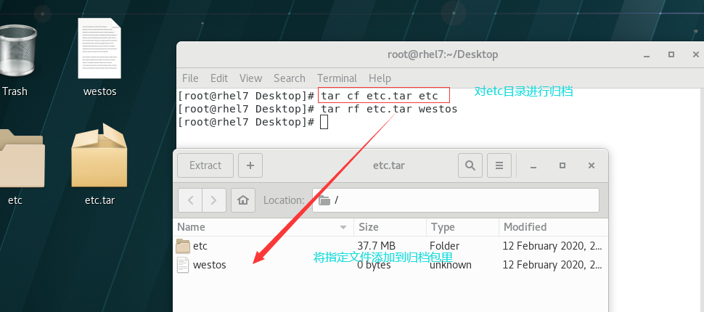Image resolution: width=704 pixels, height=312 pixels.
Task: Open the terminal Help menu
Action: click(x=380, y=78)
